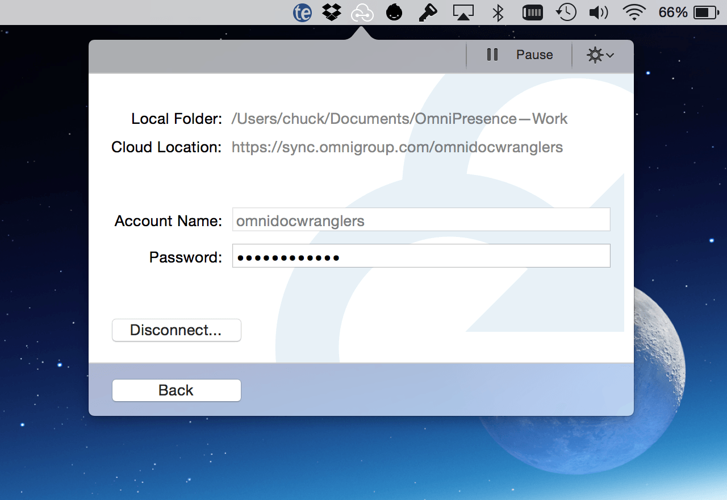This screenshot has height=500, width=727.
Task: Click the Account Name field
Action: click(421, 220)
